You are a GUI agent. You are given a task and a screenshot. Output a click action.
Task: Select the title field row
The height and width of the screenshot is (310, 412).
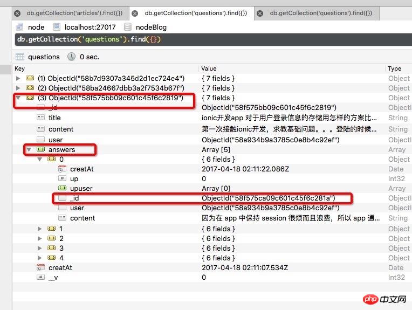(x=212, y=118)
